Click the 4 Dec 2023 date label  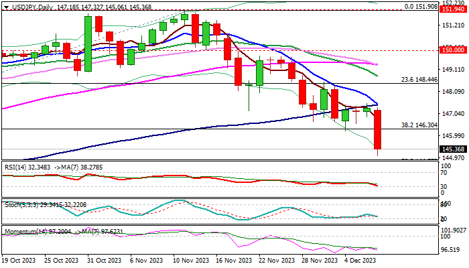(x=360, y=261)
